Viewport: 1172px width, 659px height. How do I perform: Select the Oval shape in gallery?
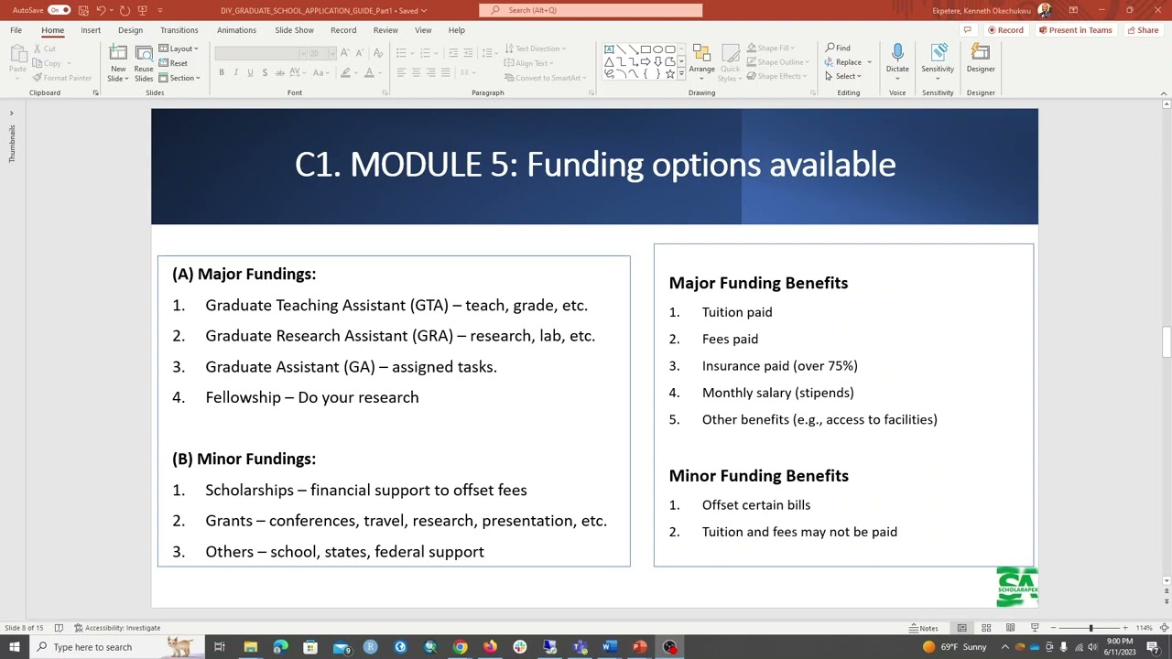[x=657, y=49]
